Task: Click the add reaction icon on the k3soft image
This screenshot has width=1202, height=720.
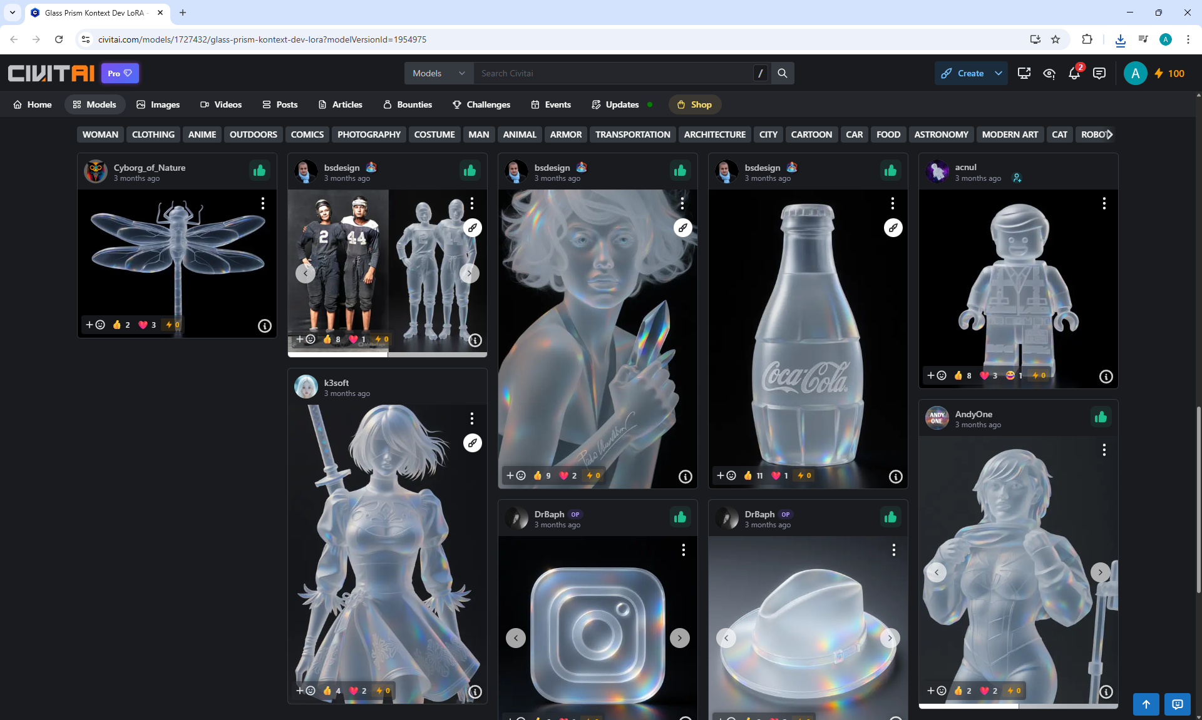Action: point(306,691)
